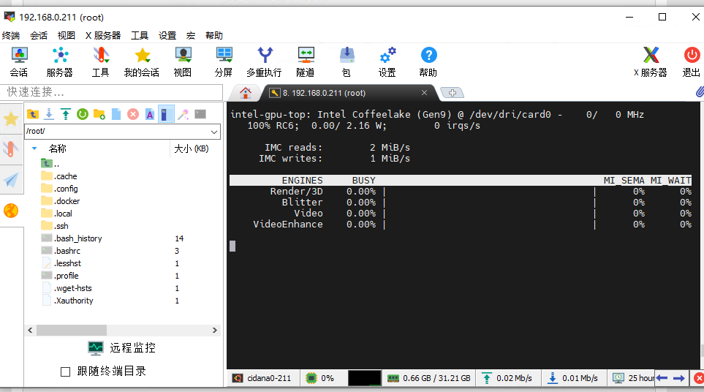Click the blue sort arrow beside 名称
Screen dimensions: 704x392
click(x=34, y=148)
